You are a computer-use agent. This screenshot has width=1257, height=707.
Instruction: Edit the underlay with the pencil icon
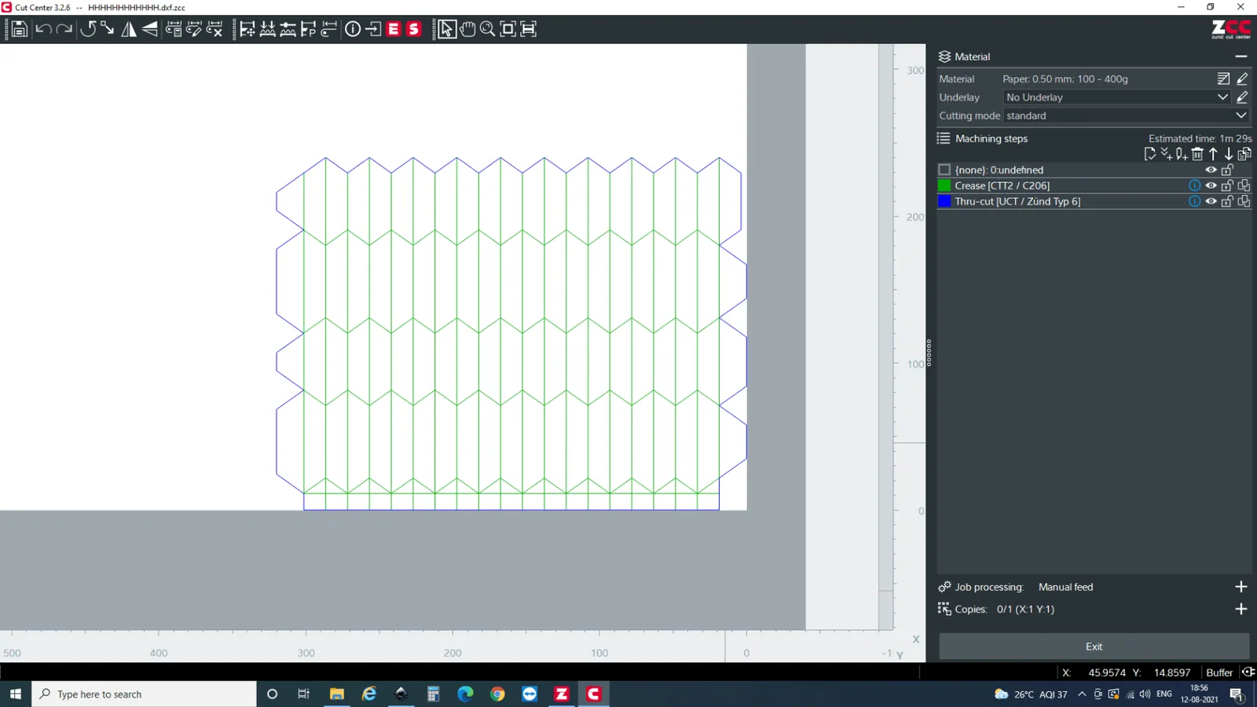pos(1242,97)
